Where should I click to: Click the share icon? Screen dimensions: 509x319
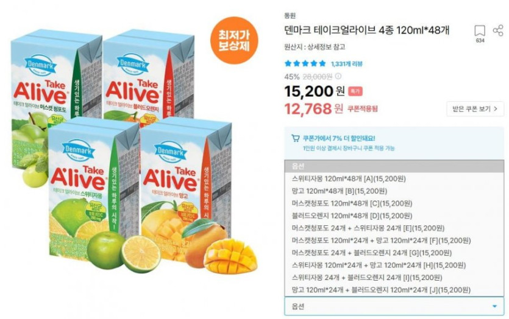(x=498, y=30)
